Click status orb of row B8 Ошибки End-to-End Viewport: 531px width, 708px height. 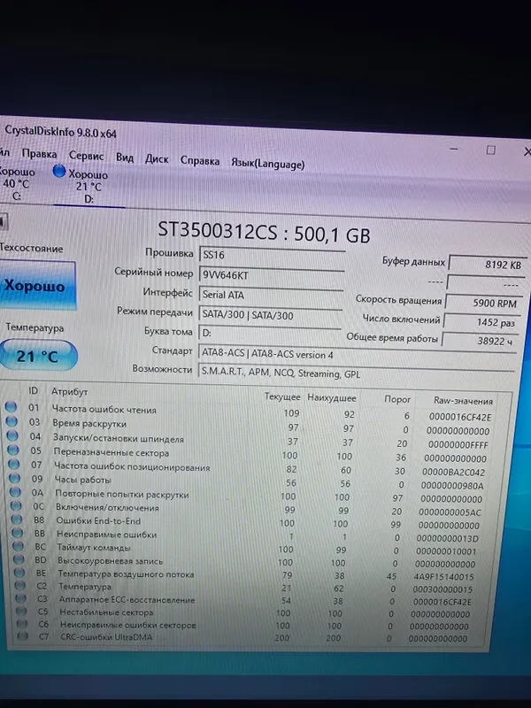coord(17,519)
